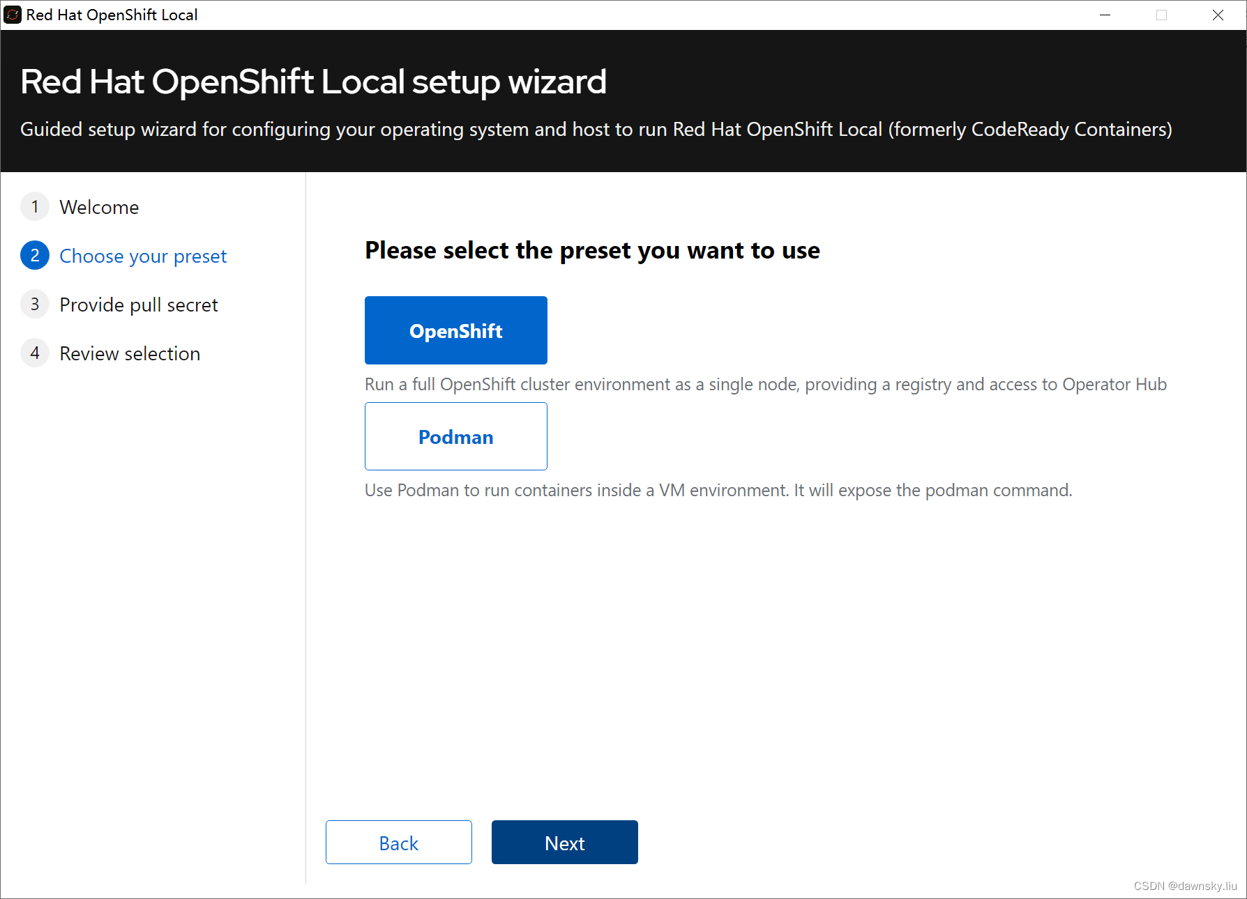Click the step 3 circle indicator
Image resolution: width=1247 pixels, height=899 pixels.
click(x=35, y=304)
